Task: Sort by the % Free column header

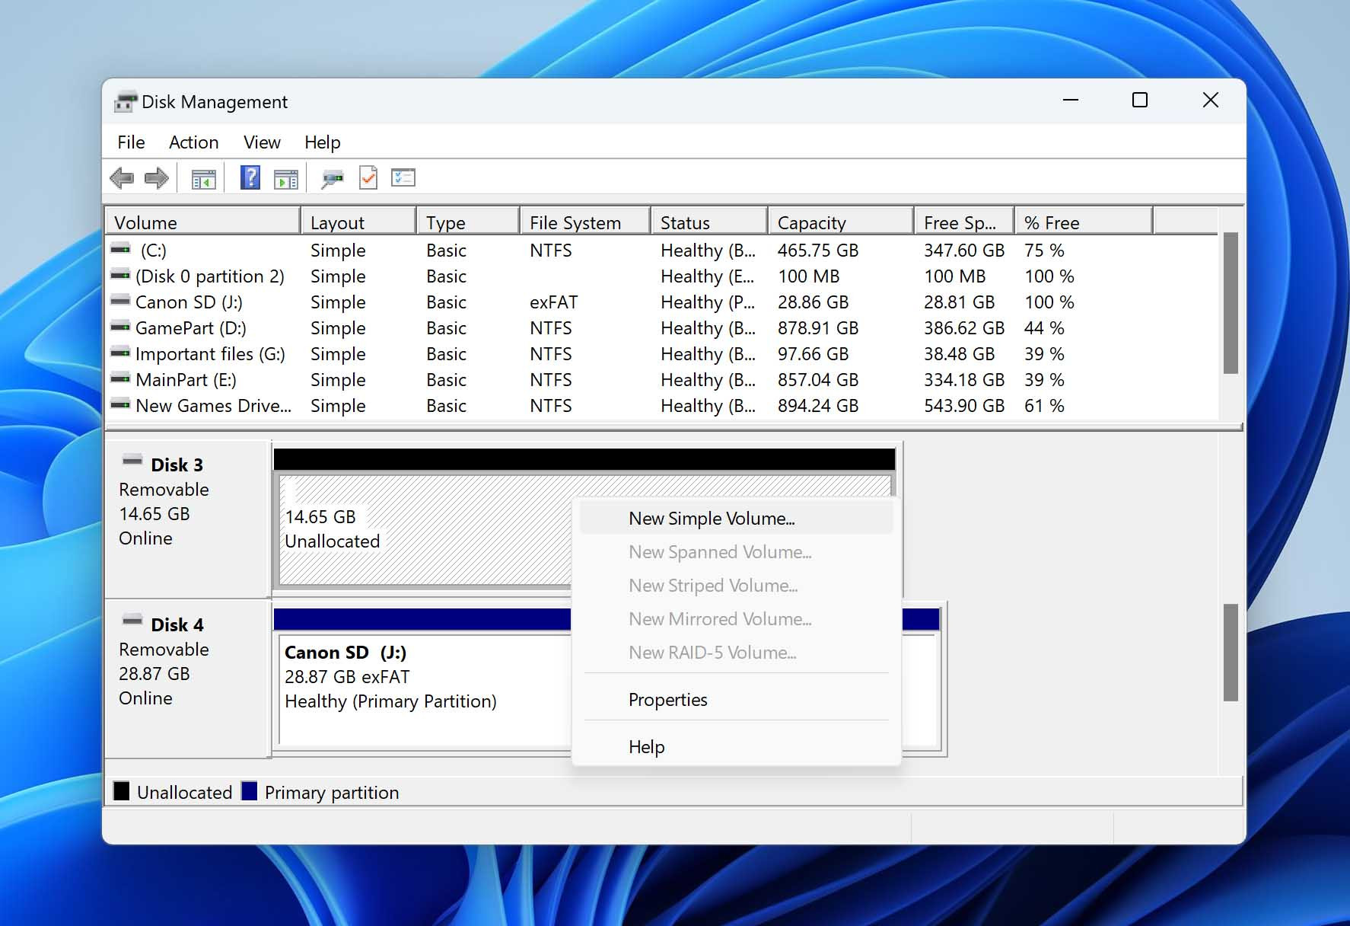Action: [1084, 222]
